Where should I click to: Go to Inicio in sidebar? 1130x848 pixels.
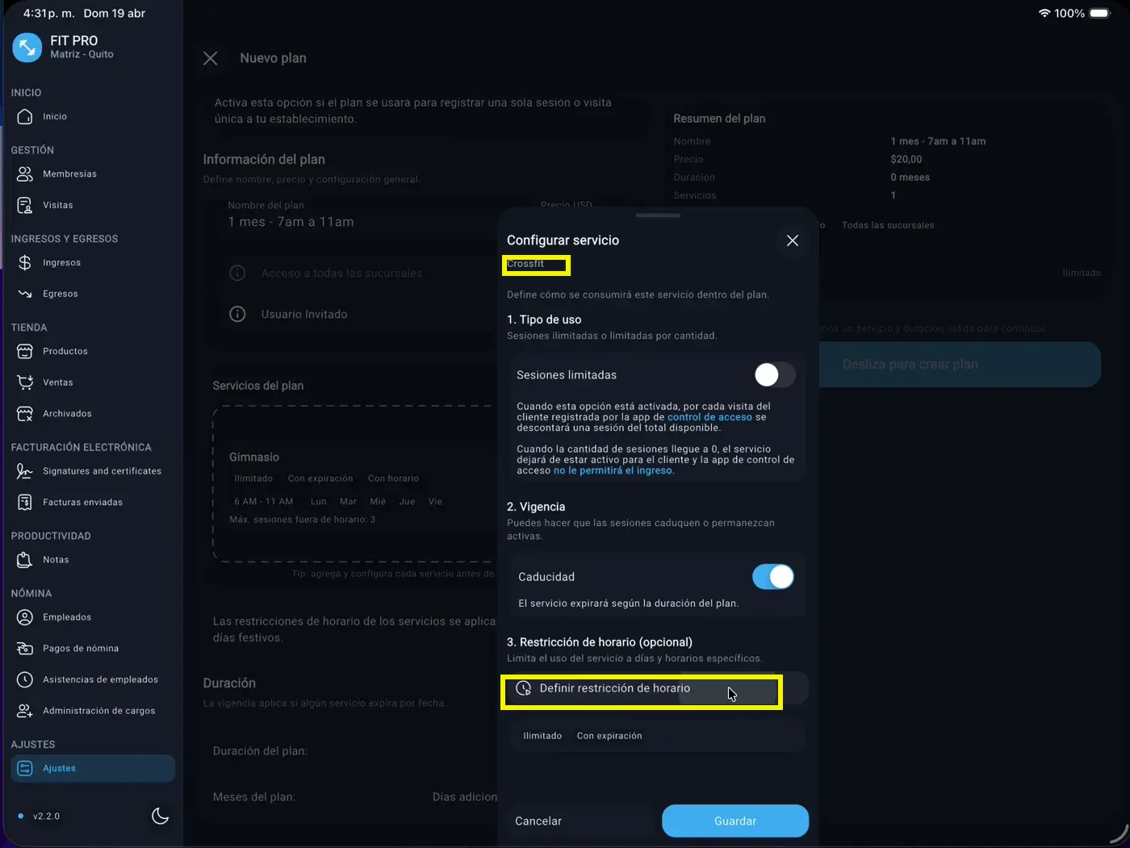[55, 117]
